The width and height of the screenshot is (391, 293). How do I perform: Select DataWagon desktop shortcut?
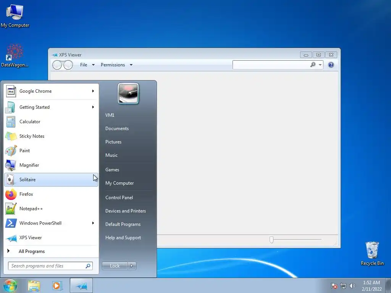click(x=15, y=56)
